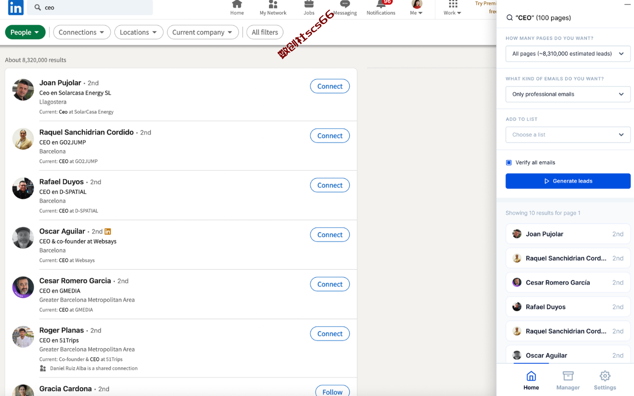Select Joan Pujolar in extension results list
634x396 pixels.
coord(568,234)
